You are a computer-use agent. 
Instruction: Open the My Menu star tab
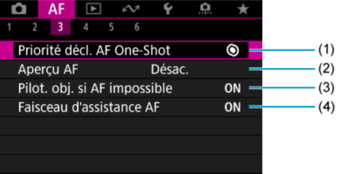click(243, 10)
